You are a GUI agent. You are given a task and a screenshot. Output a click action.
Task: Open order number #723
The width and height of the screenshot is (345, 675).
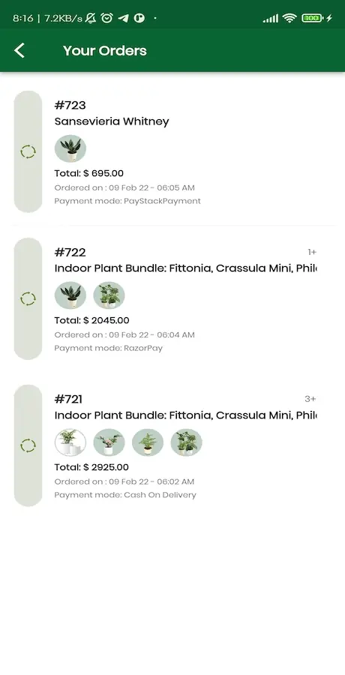point(70,105)
